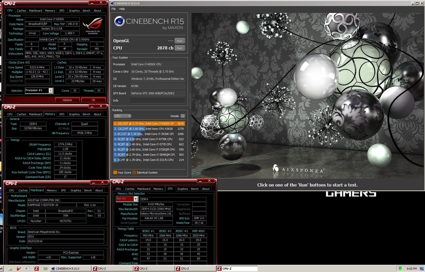The image size is (425, 272).
Task: Click the Intel Core i7 6950X Name field
Action: 52,19
